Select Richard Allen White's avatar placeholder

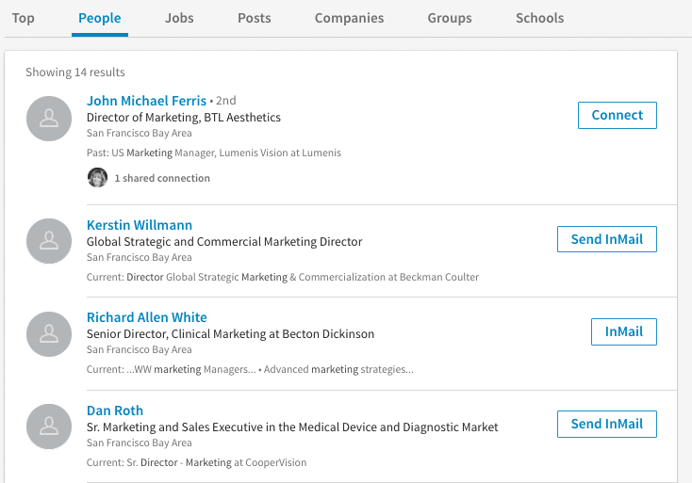point(49,334)
